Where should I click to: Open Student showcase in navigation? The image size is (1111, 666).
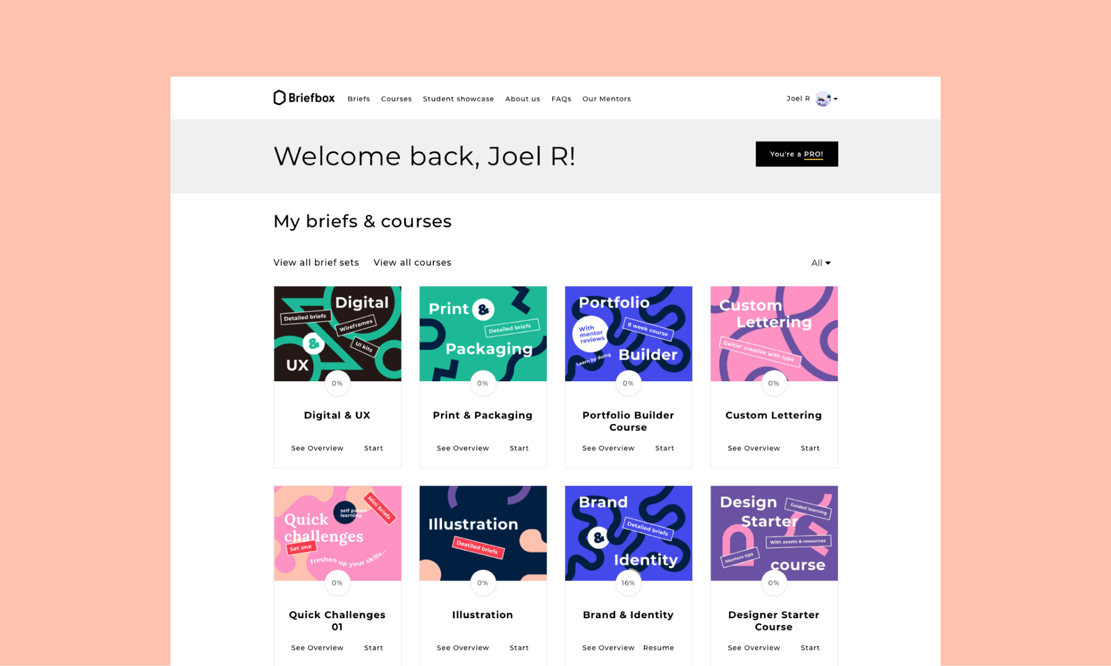[x=458, y=99]
